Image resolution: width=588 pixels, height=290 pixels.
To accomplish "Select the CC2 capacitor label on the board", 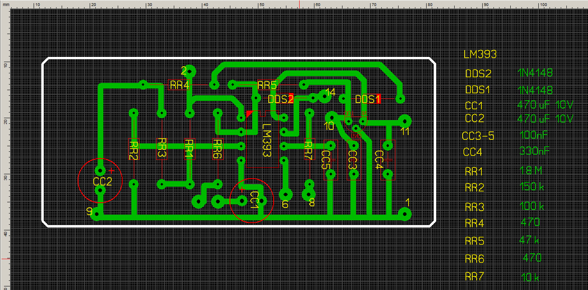I will [103, 181].
